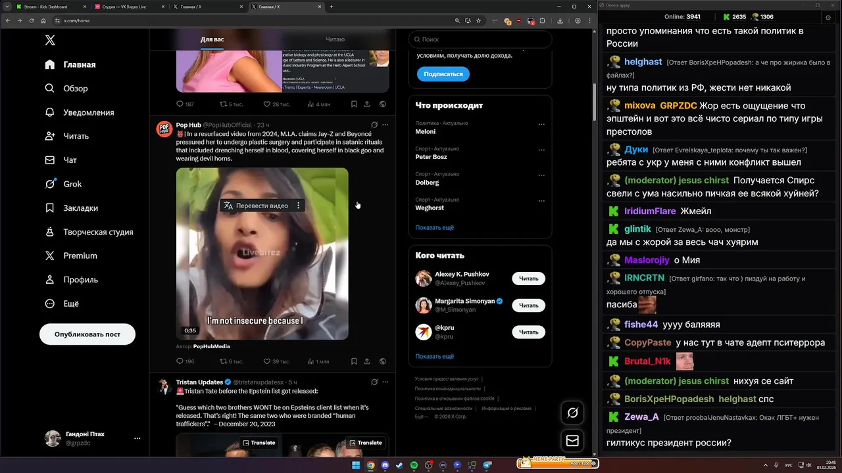
Task: Click Перевести видео on video
Action: coord(256,206)
